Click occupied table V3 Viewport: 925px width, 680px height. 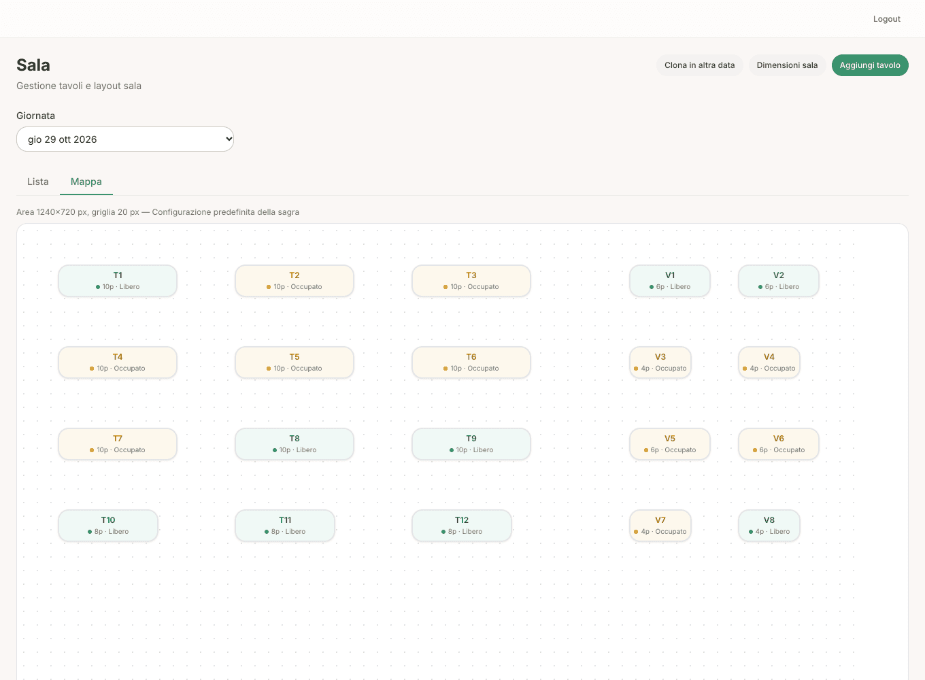point(660,362)
